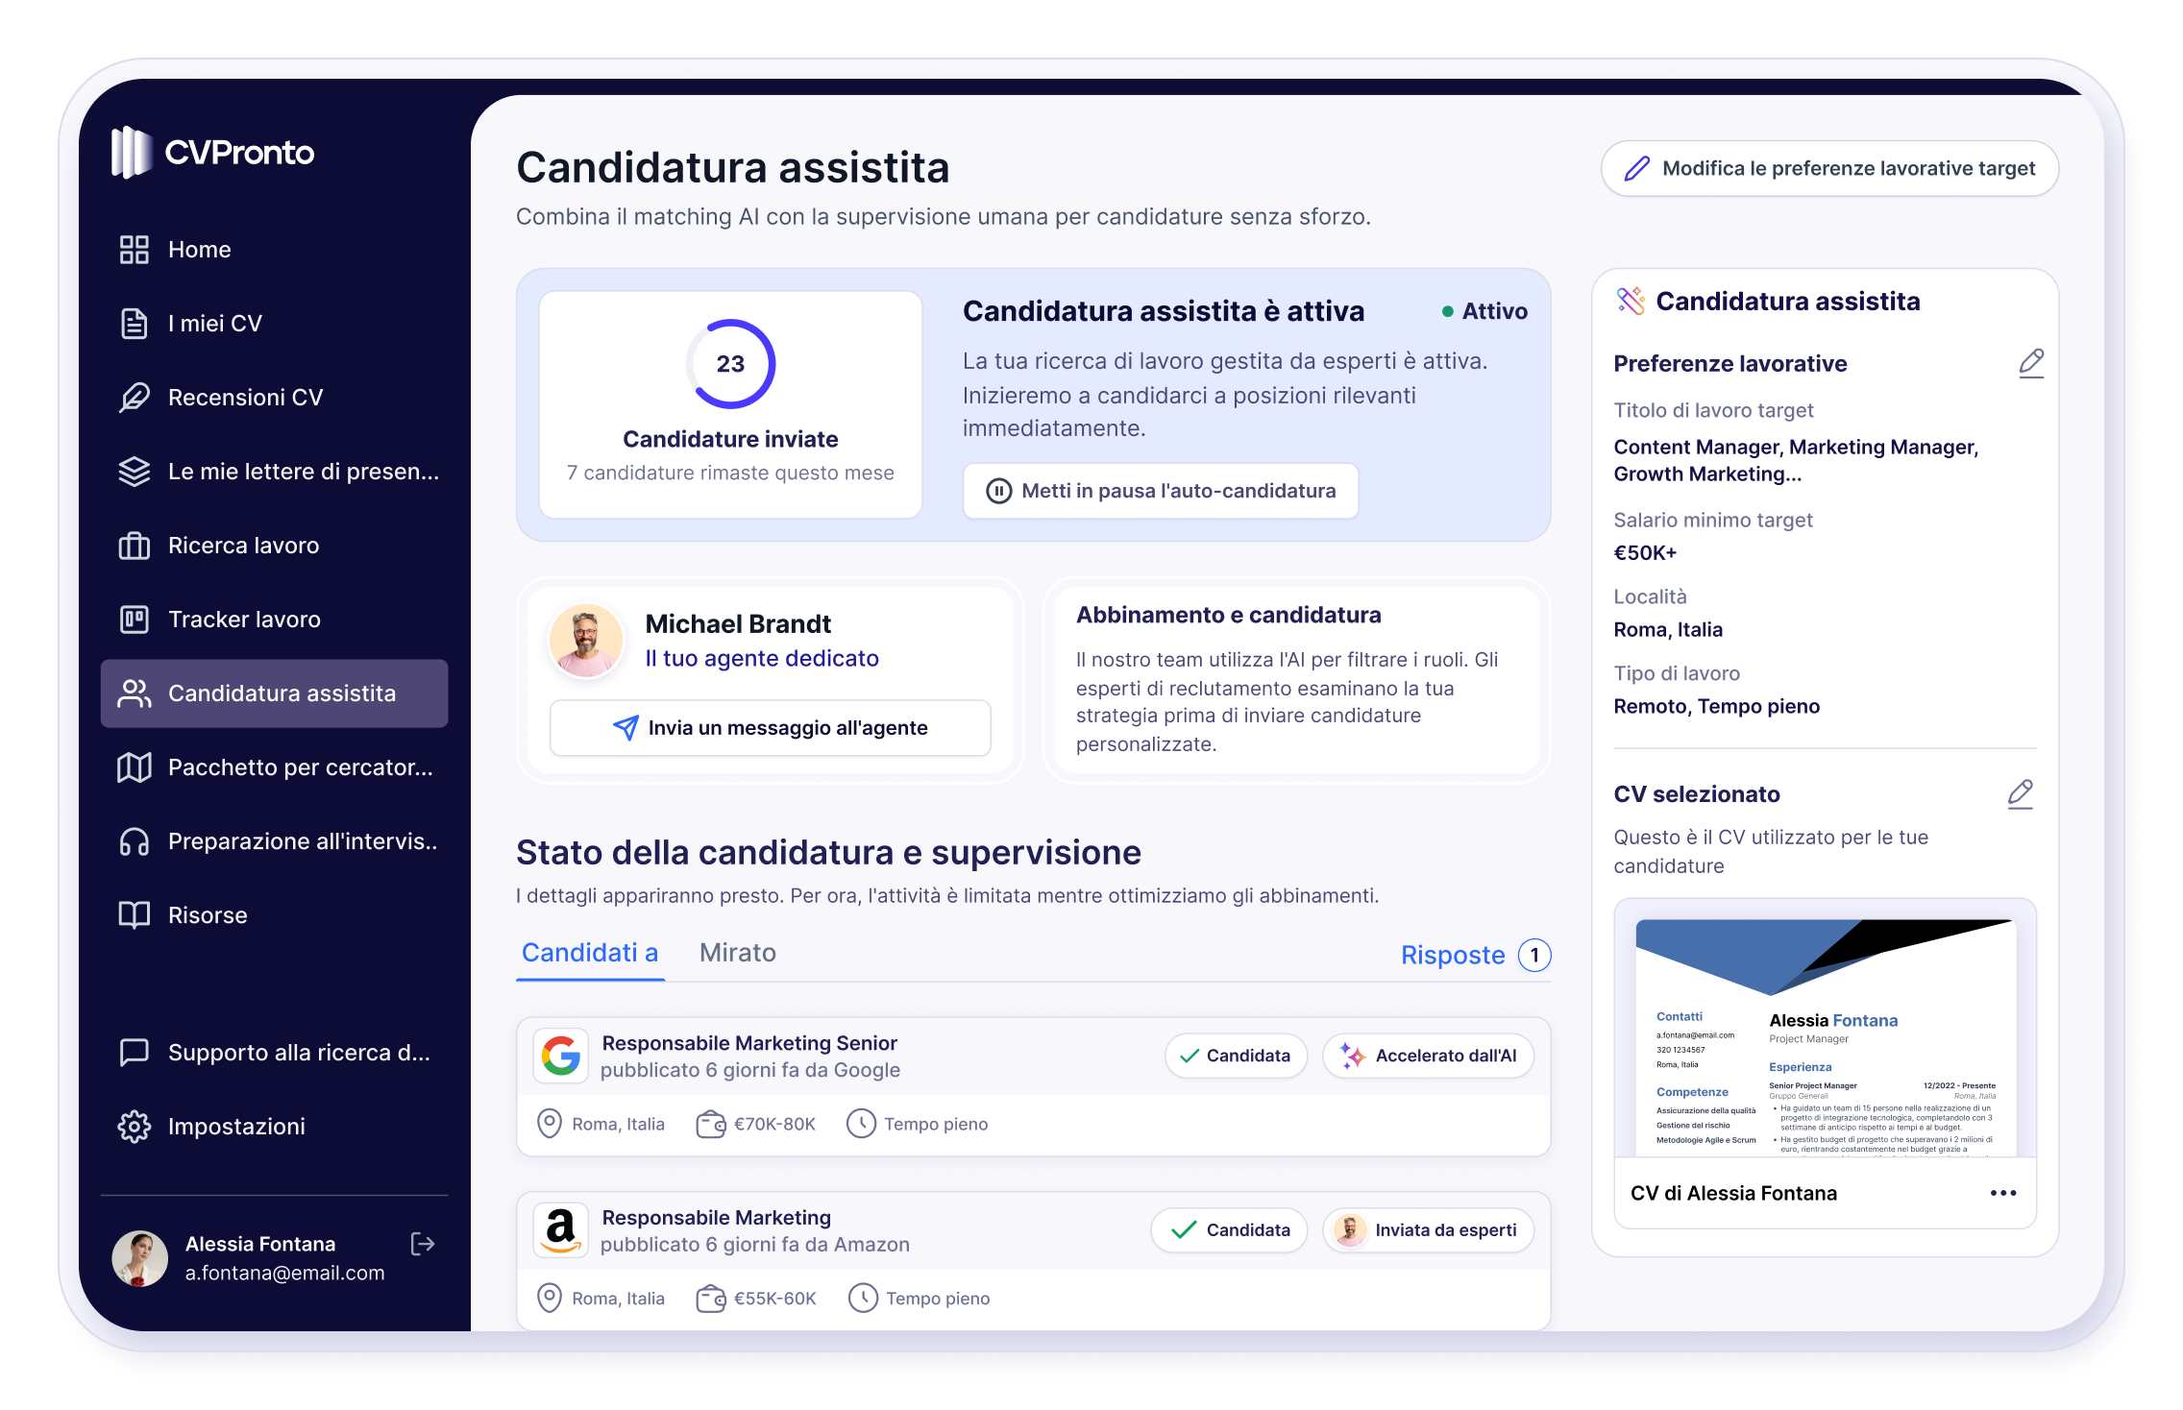
Task: Toggle the Attivo status indicator
Action: click(1484, 311)
